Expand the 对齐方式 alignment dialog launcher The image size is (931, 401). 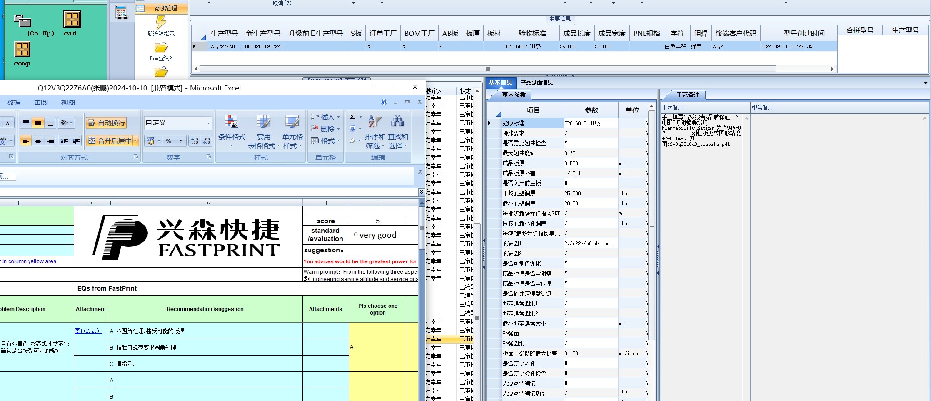(135, 157)
